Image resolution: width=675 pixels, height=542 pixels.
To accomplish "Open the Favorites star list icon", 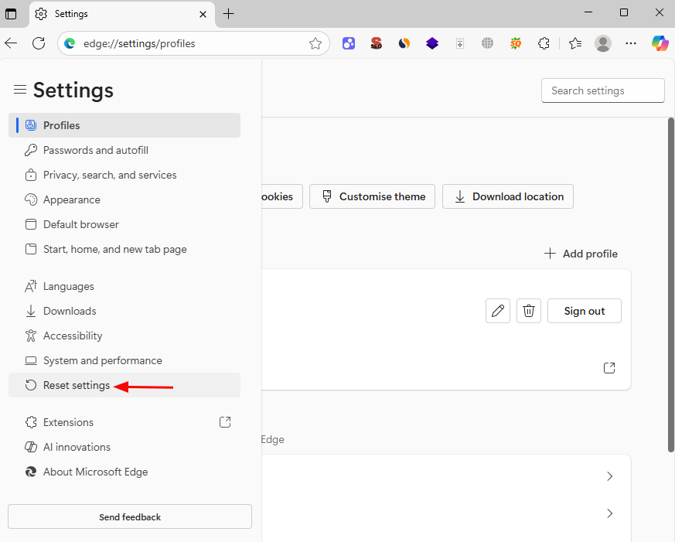I will 574,43.
